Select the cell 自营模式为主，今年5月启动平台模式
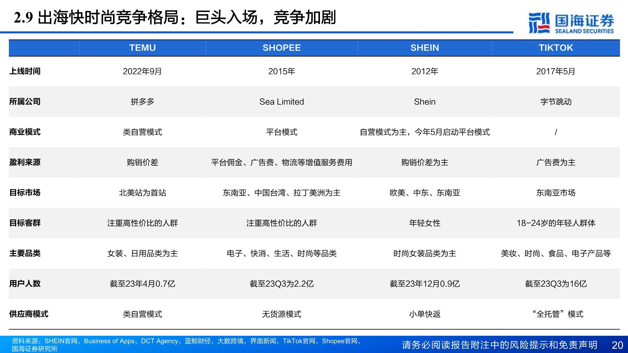This screenshot has width=628, height=353. pyautogui.click(x=425, y=132)
